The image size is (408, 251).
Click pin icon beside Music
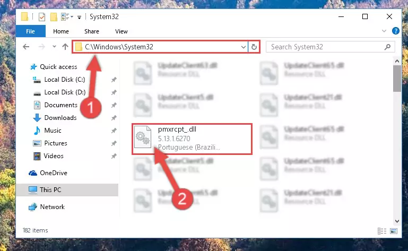click(114, 131)
